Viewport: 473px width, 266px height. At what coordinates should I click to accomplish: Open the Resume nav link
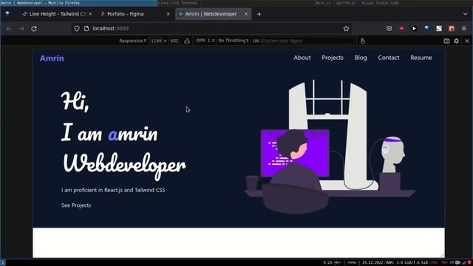point(421,58)
